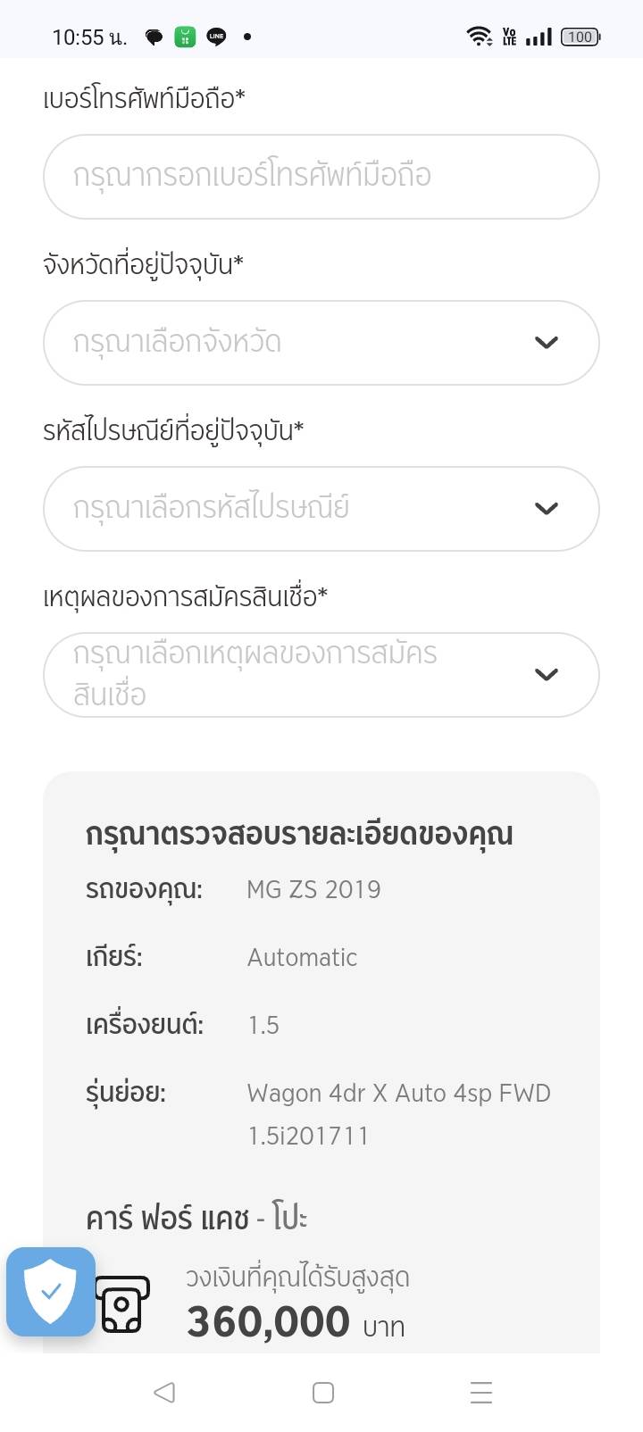Screen dimensions: 643x1432
Task: Tap the battery indicator icon
Action: 580,37
